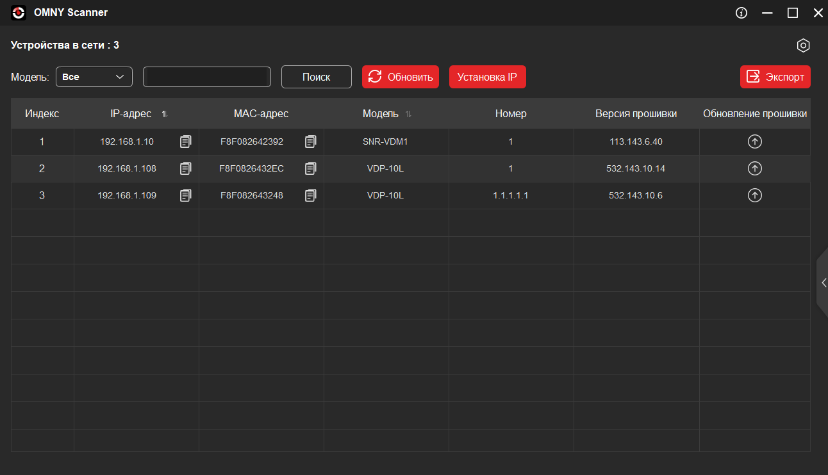Screen dimensions: 828x475
Task: Export device list with Экспорт button
Action: (x=775, y=77)
